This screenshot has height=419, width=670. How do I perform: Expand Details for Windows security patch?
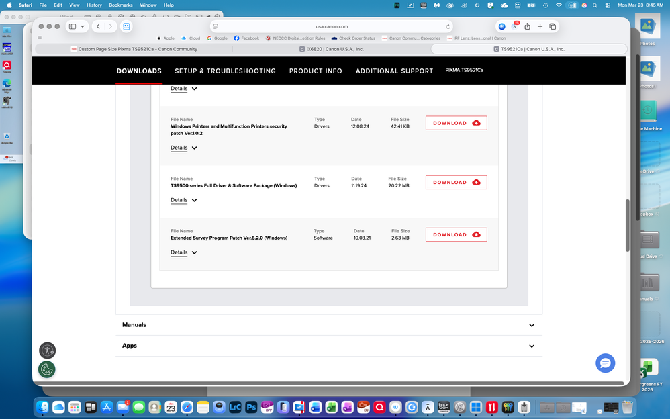(184, 148)
